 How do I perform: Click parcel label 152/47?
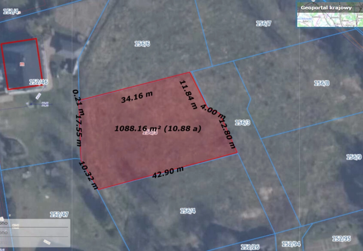(x=59, y=215)
